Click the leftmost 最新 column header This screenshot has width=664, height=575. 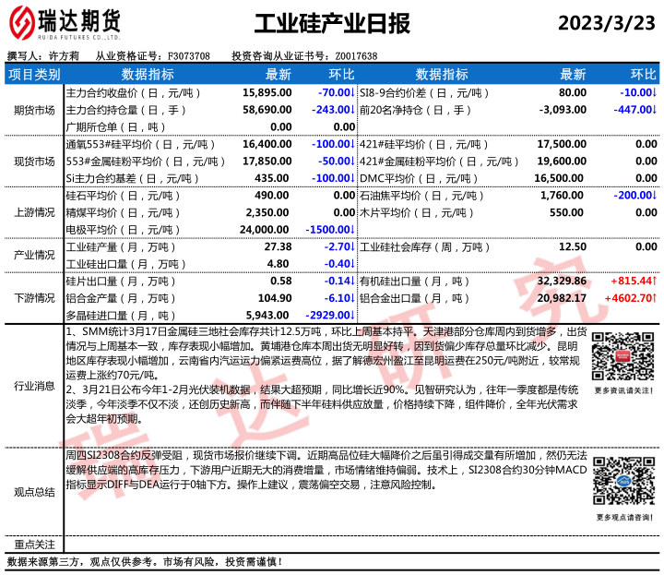(279, 74)
